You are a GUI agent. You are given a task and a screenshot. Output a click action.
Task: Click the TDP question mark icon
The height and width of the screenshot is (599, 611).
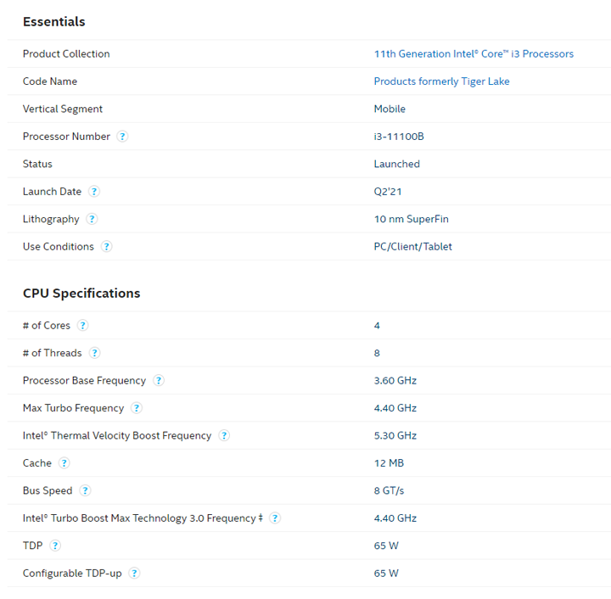(55, 546)
